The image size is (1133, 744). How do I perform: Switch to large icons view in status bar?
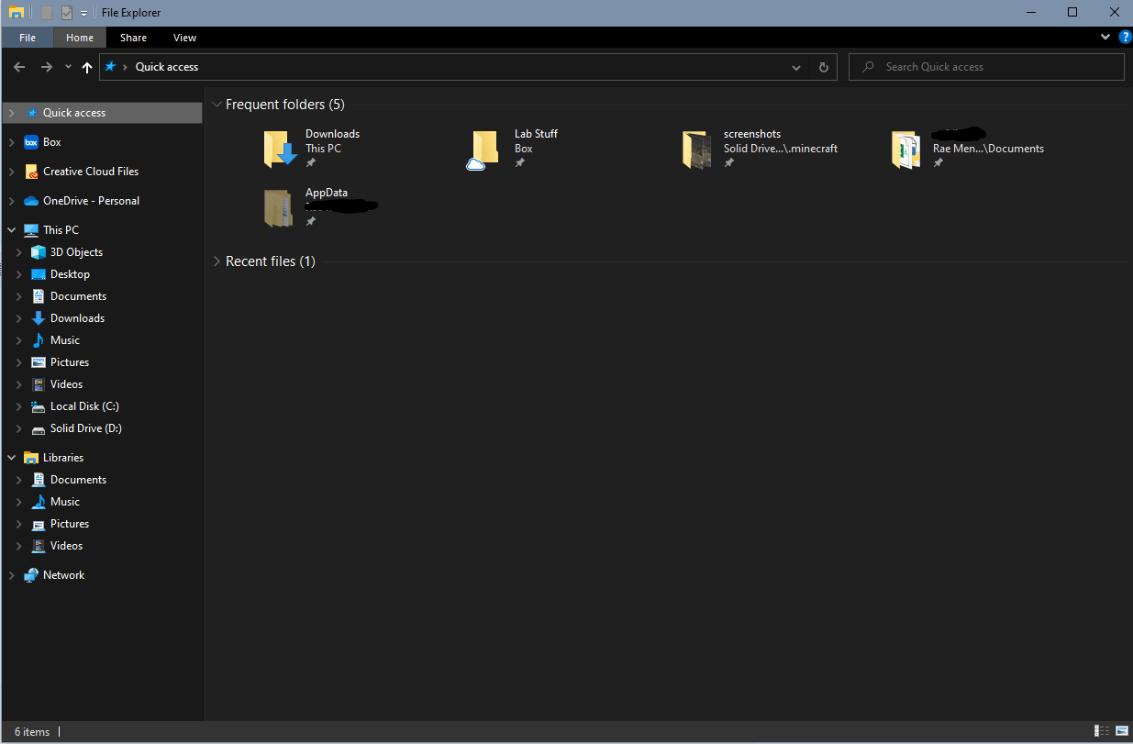pos(1121,731)
